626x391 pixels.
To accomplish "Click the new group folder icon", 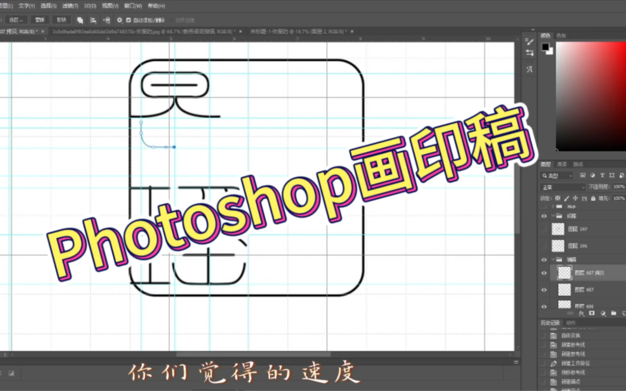I will (x=613, y=314).
